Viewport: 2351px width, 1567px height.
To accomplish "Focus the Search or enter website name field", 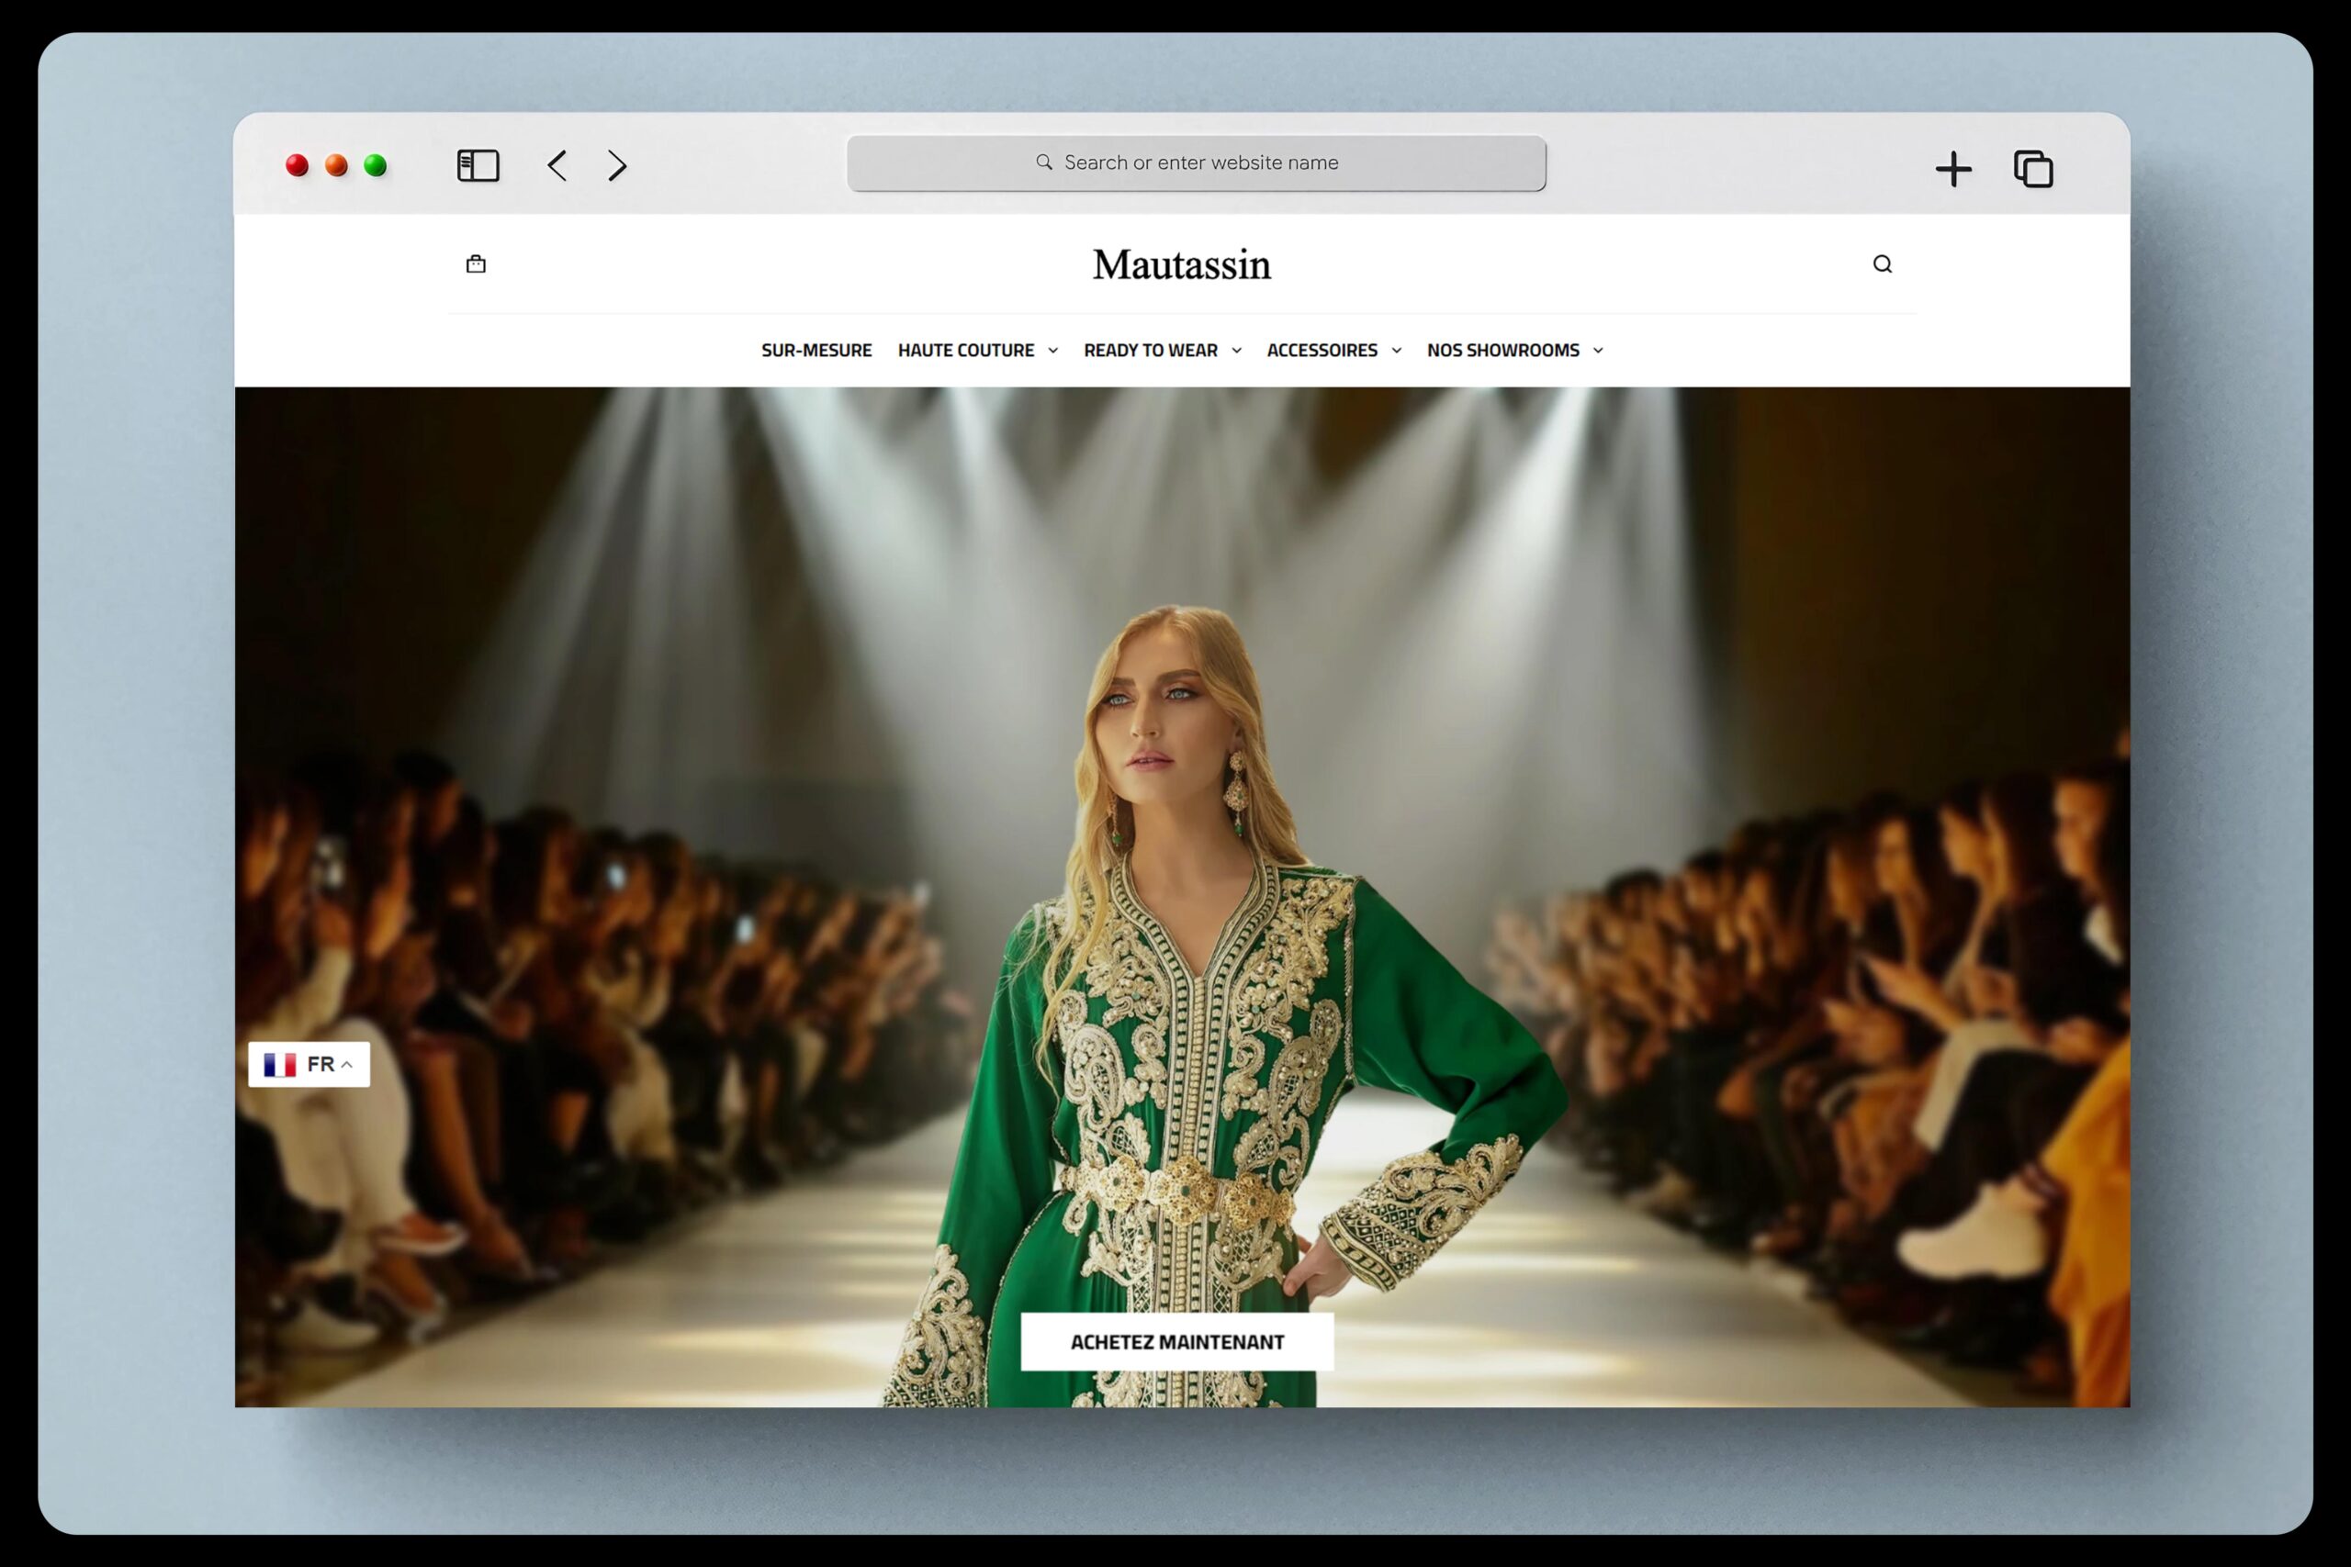I will click(x=1196, y=162).
